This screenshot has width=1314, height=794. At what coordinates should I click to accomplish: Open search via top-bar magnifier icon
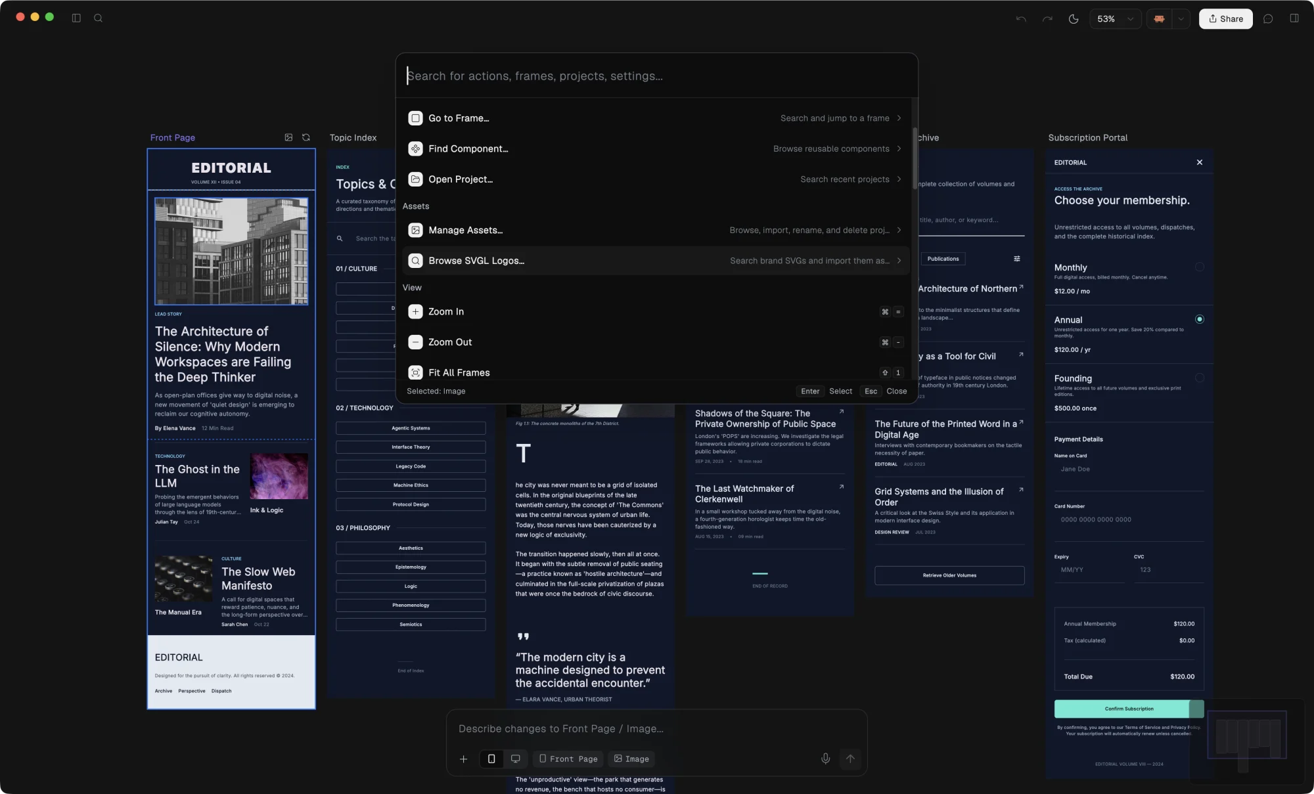(x=98, y=18)
